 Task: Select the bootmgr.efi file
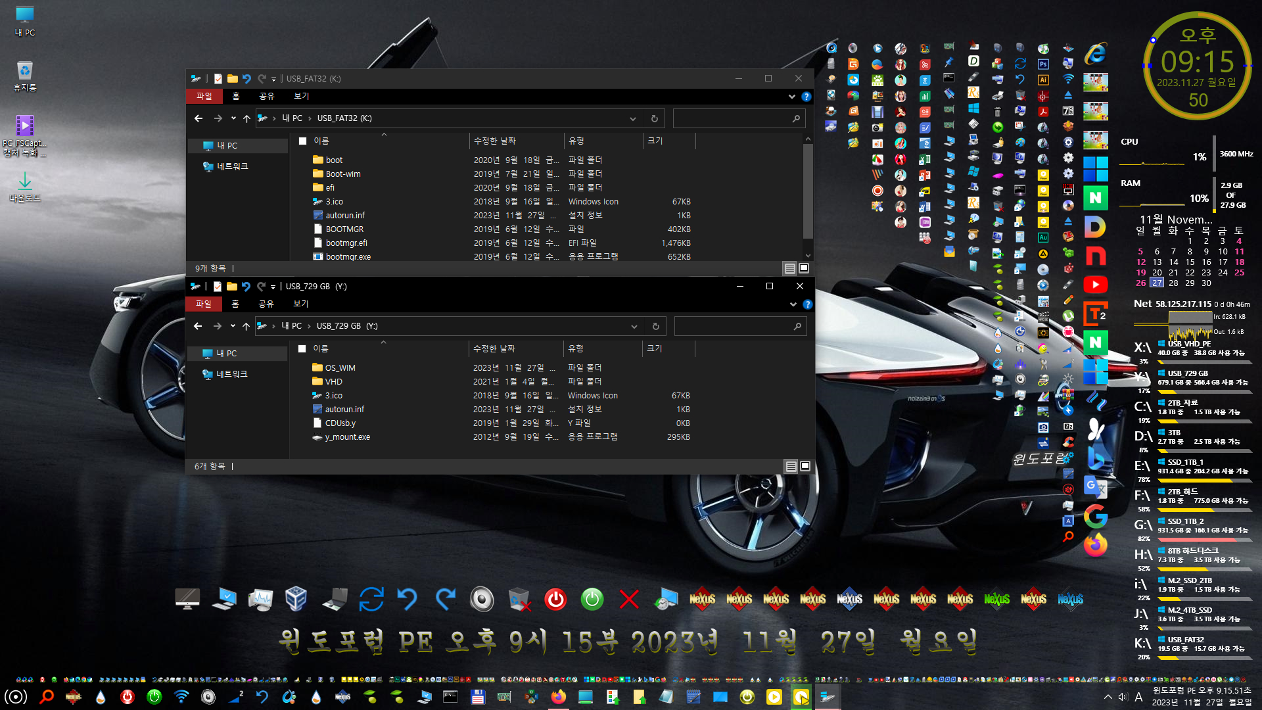[x=346, y=243]
